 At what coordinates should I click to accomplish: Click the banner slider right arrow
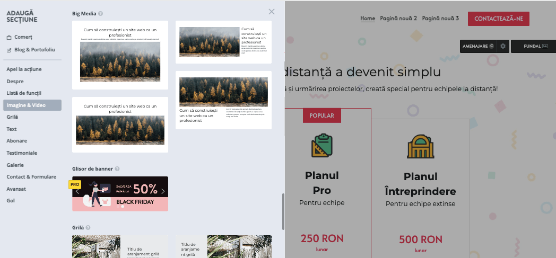(163, 191)
